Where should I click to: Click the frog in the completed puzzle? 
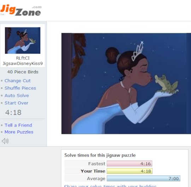pyautogui.click(x=166, y=83)
